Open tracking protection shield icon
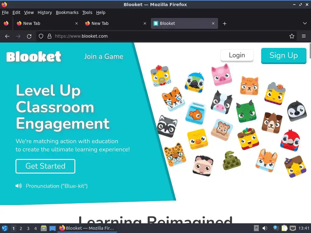This screenshot has width=311, height=233. [x=41, y=36]
